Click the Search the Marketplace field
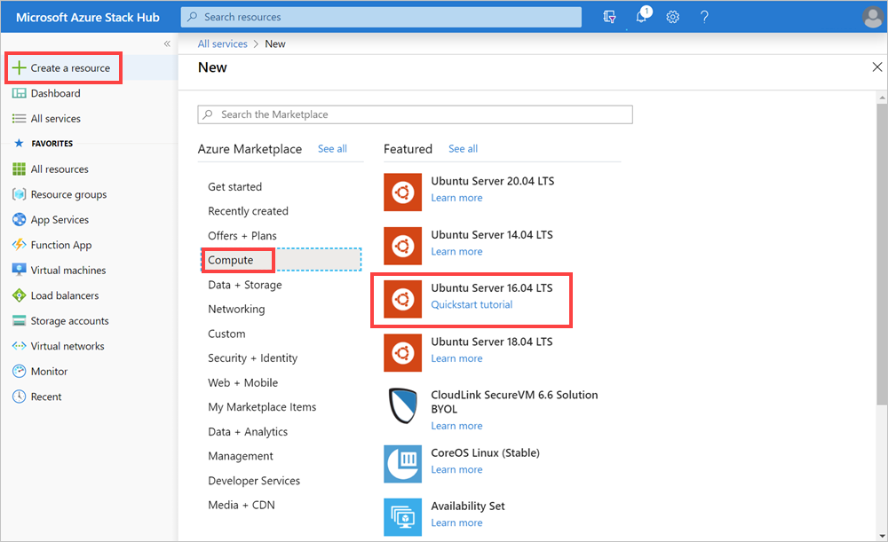 coord(416,114)
